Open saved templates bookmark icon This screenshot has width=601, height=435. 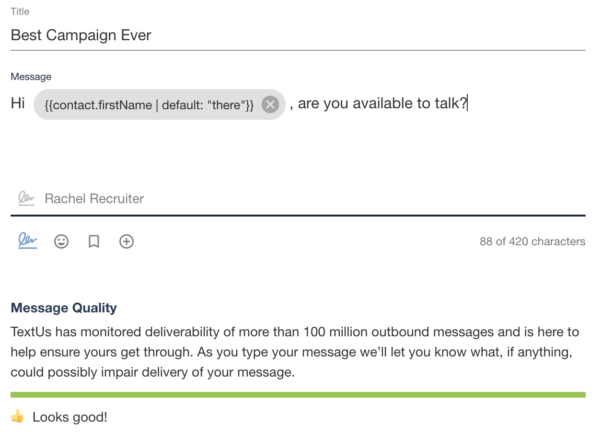94,241
